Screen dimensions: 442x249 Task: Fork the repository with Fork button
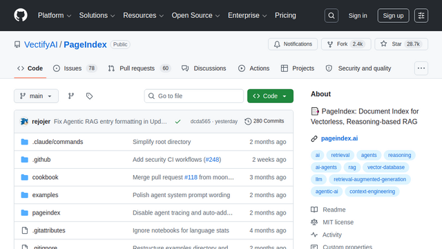coord(346,44)
